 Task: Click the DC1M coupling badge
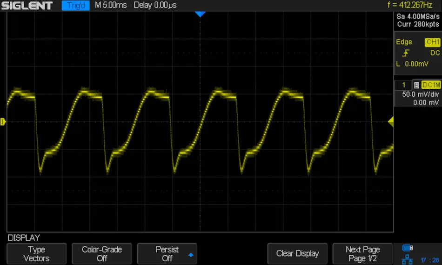point(431,85)
